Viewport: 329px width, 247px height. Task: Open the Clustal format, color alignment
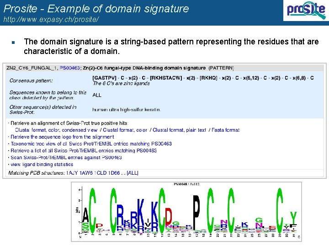click(125, 130)
